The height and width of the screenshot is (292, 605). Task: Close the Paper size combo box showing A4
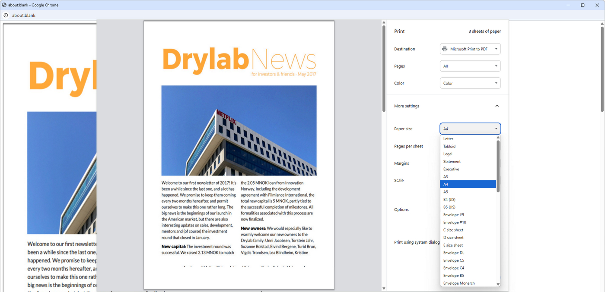pyautogui.click(x=470, y=129)
